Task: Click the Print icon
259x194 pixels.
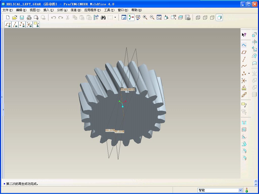Action: click(x=29, y=17)
